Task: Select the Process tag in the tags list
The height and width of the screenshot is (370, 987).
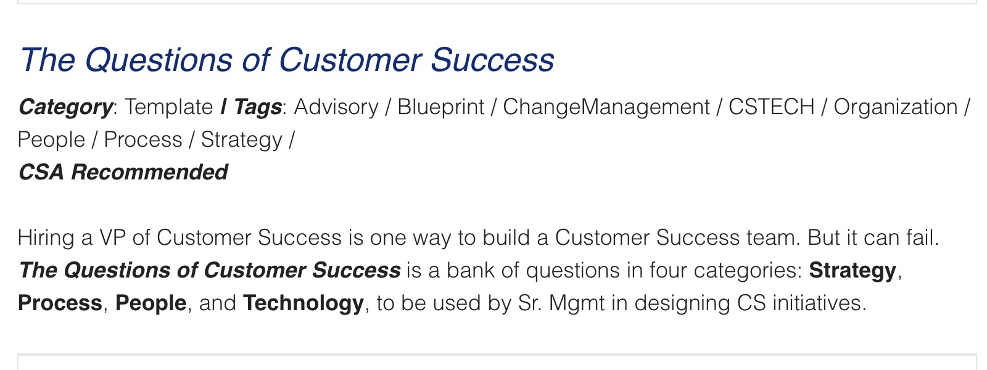Action: coord(143,140)
